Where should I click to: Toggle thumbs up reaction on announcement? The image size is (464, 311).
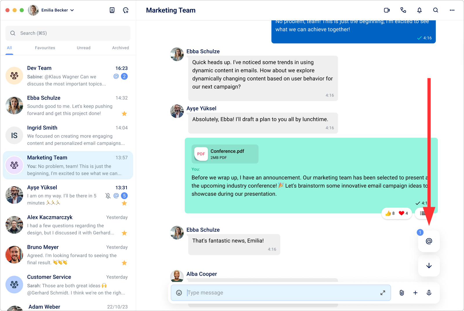click(x=390, y=213)
